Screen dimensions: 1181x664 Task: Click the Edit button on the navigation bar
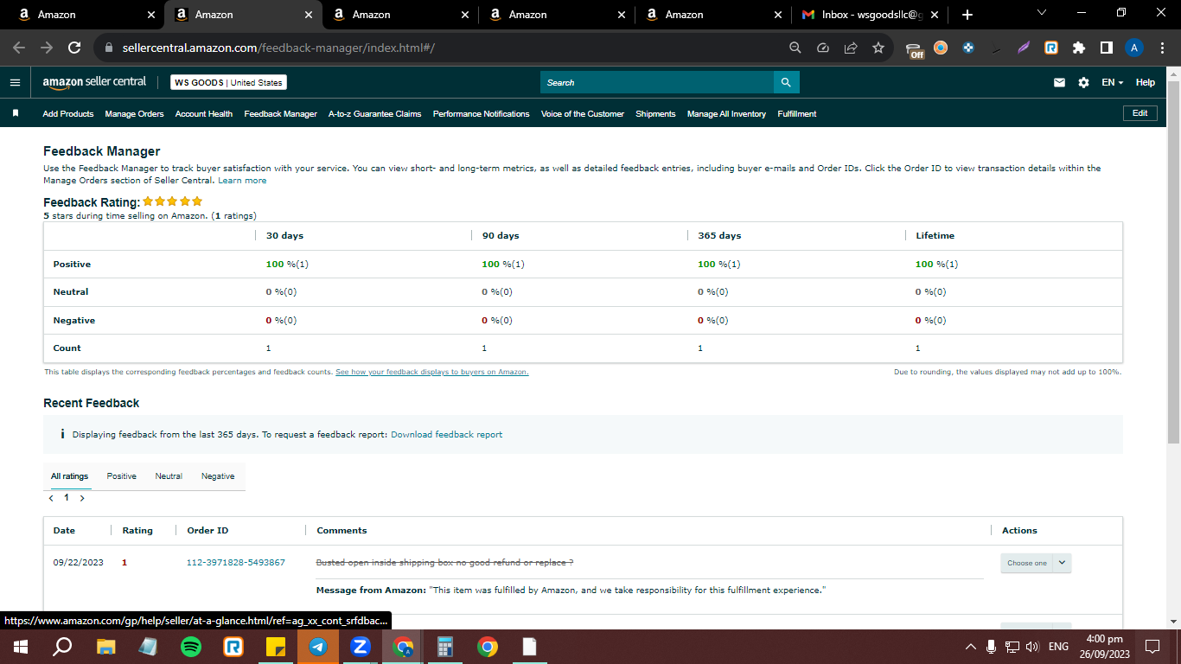tap(1140, 113)
